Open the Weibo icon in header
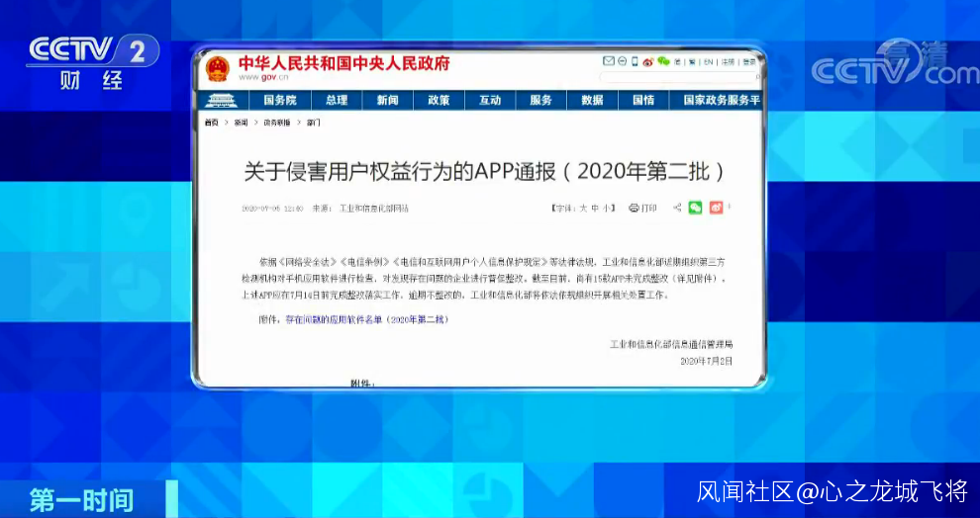 [x=648, y=62]
